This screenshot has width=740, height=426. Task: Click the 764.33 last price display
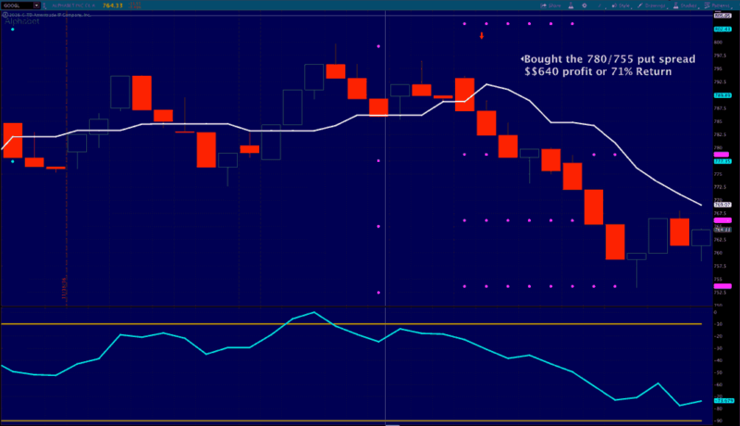click(113, 6)
